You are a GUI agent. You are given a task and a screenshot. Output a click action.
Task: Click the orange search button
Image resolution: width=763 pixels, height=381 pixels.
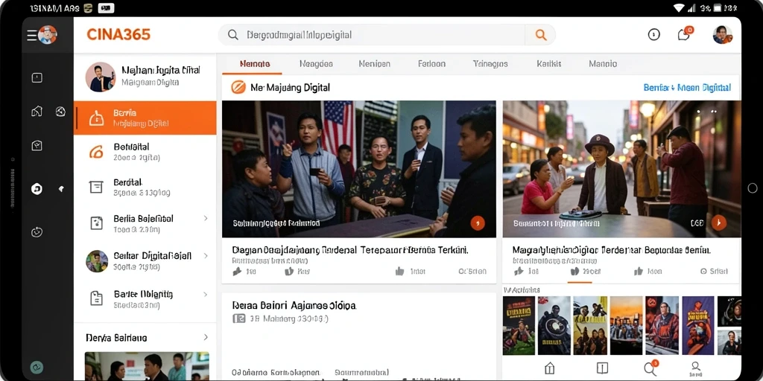point(541,35)
